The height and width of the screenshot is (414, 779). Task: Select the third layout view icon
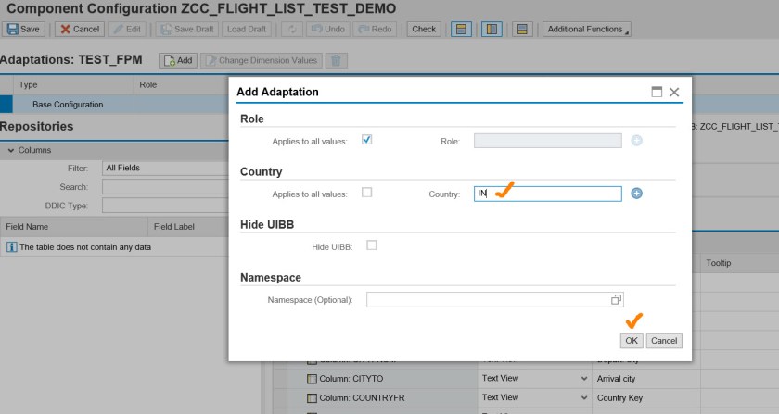pyautogui.click(x=522, y=29)
